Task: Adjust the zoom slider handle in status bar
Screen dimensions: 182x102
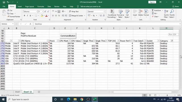Action: [167, 95]
